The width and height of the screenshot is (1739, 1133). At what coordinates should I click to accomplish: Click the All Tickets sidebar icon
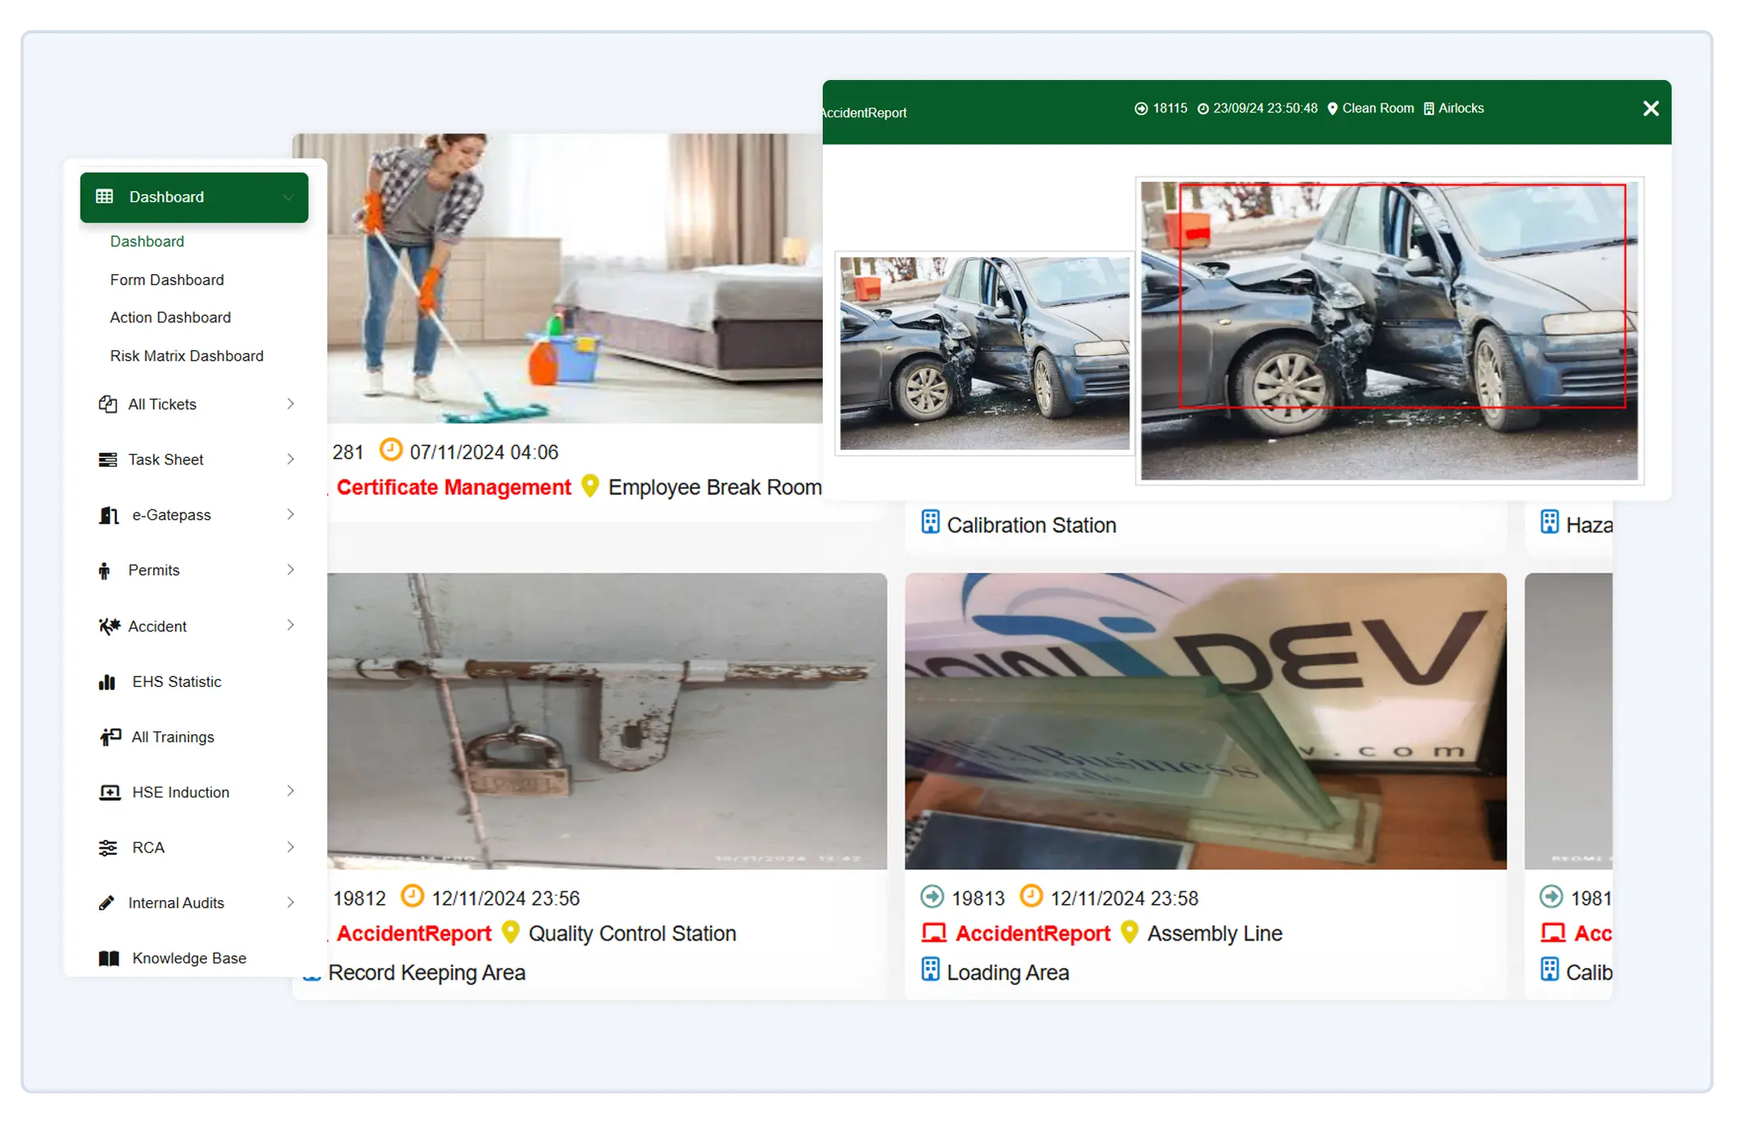tap(108, 404)
